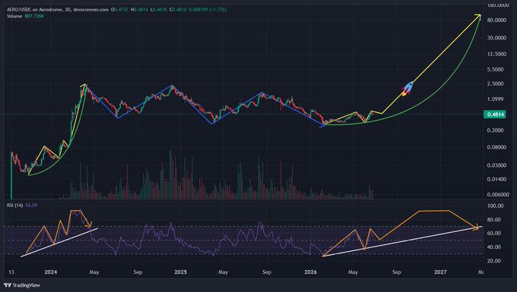Click the close price C0.4814 in header
The width and height of the screenshot is (517, 292).
tap(178, 10)
